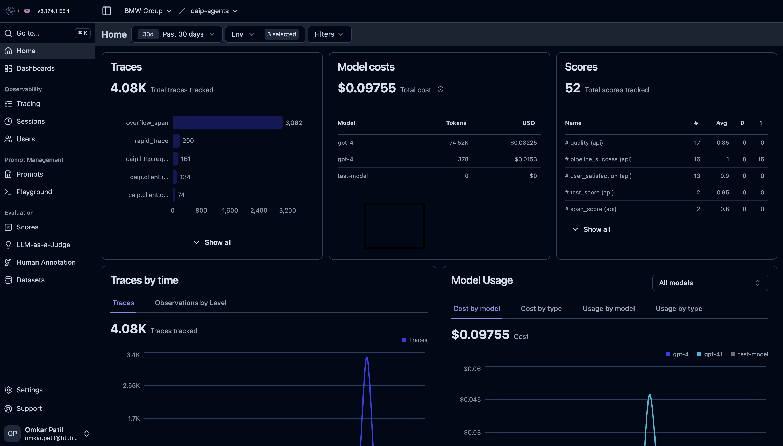Click the version update arrow icon
Image resolution: width=783 pixels, height=446 pixels.
69,11
